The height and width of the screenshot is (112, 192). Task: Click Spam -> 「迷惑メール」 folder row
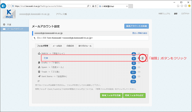[x=53, y=67]
